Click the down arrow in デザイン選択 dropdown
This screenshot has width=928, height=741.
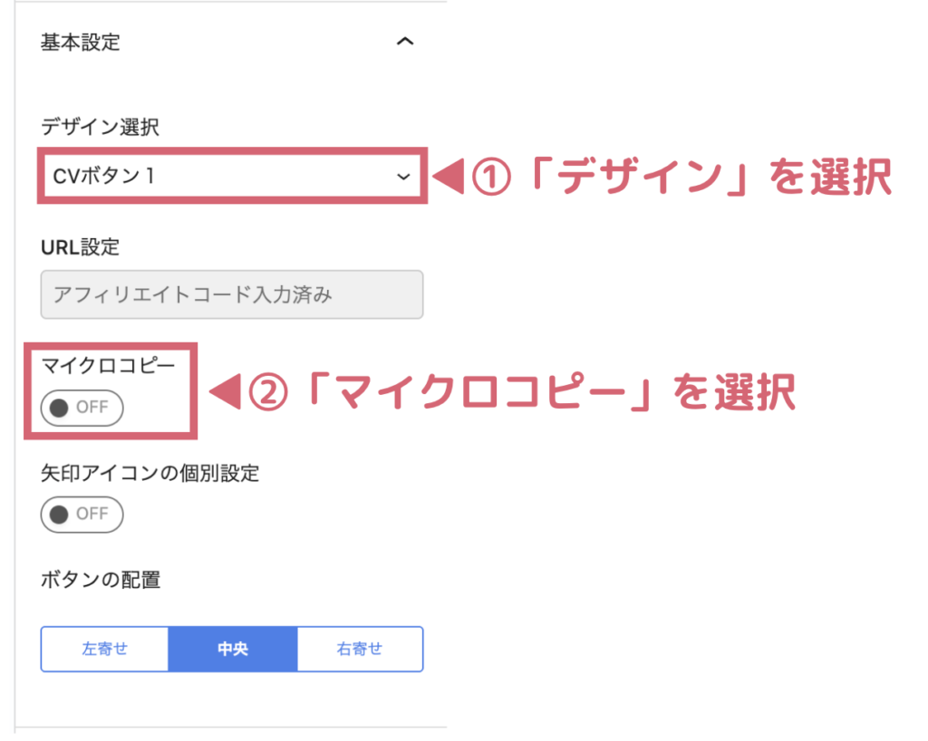tap(403, 177)
